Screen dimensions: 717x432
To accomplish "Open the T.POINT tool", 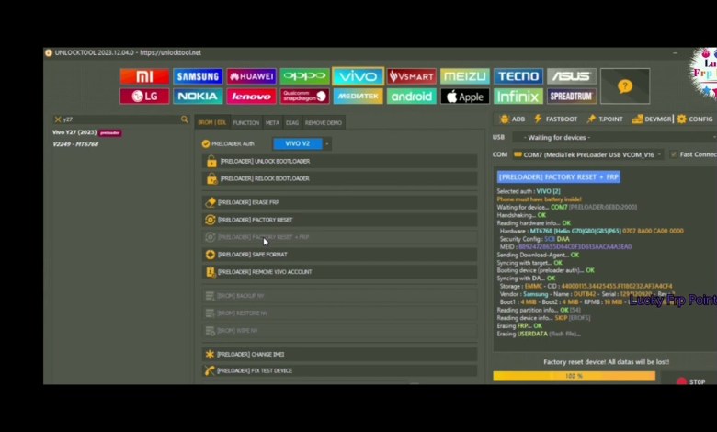I will [x=605, y=119].
